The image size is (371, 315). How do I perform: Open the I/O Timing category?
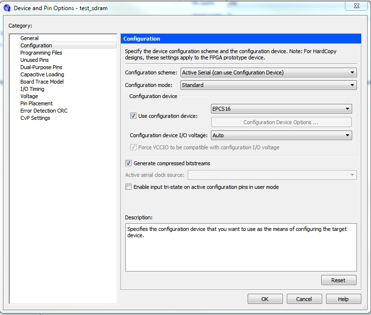click(x=32, y=89)
